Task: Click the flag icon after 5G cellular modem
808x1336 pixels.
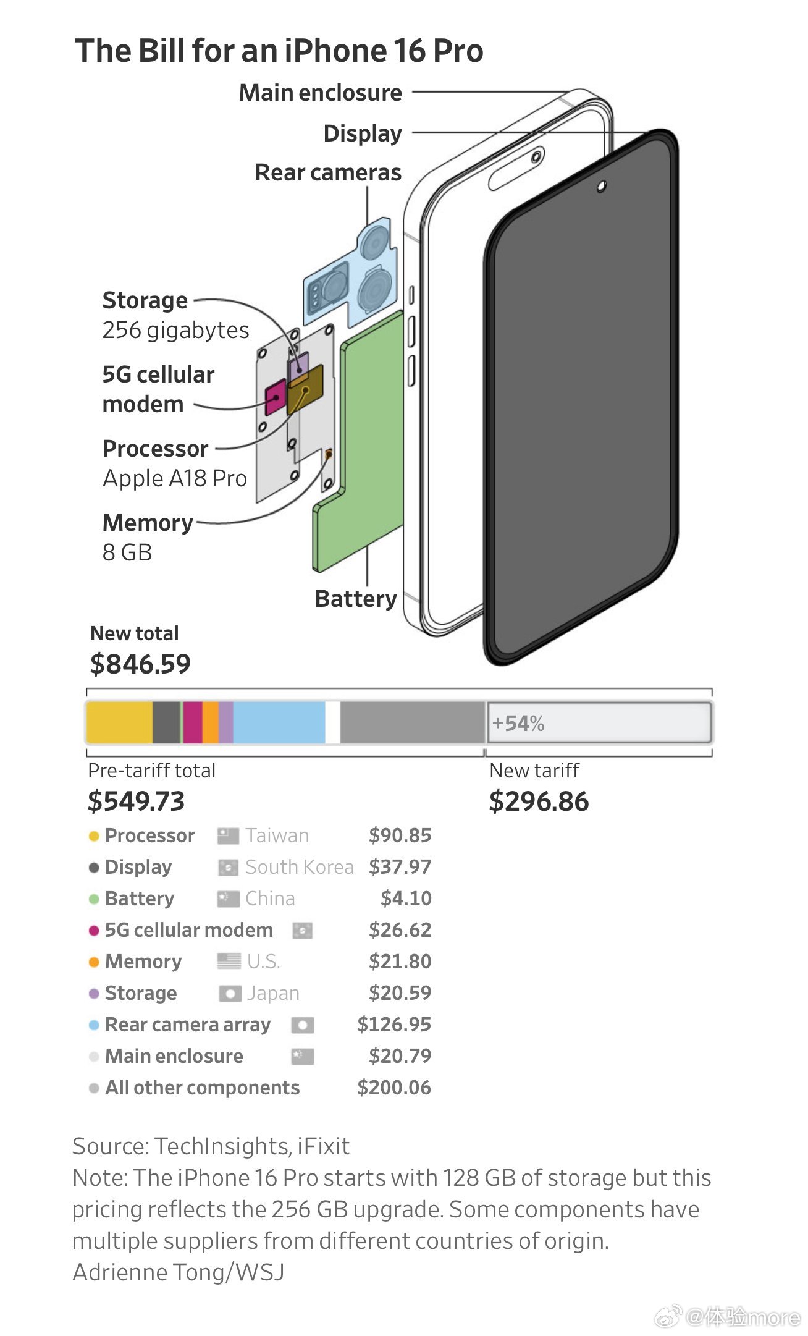Action: click(302, 931)
